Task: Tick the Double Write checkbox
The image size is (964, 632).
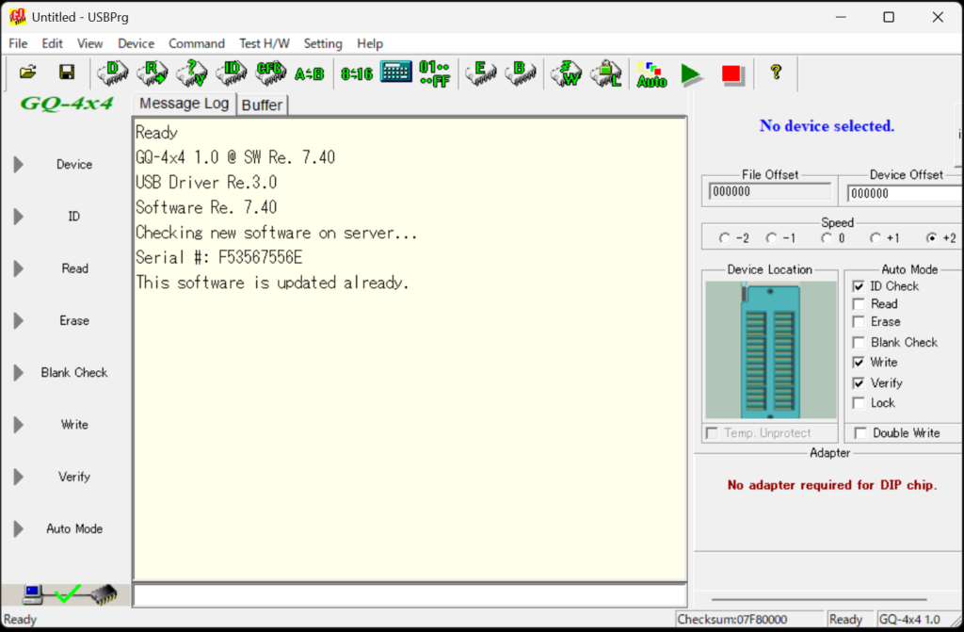Action: tap(860, 433)
